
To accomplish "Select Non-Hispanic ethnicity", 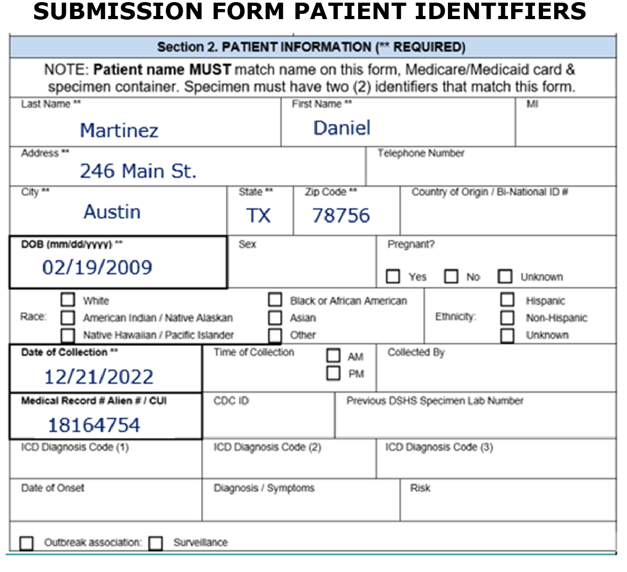I will [507, 317].
